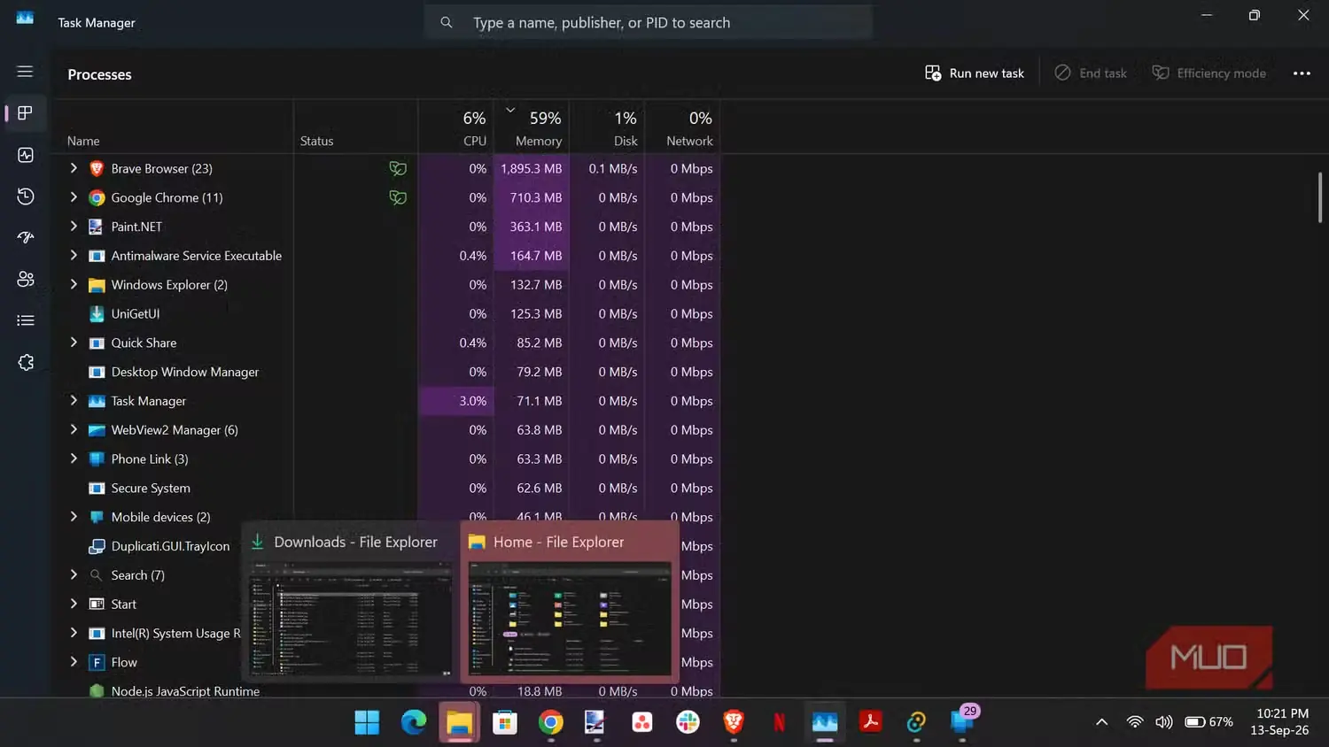Click the search magnifier icon in title bar
This screenshot has height=747, width=1329.
click(447, 22)
